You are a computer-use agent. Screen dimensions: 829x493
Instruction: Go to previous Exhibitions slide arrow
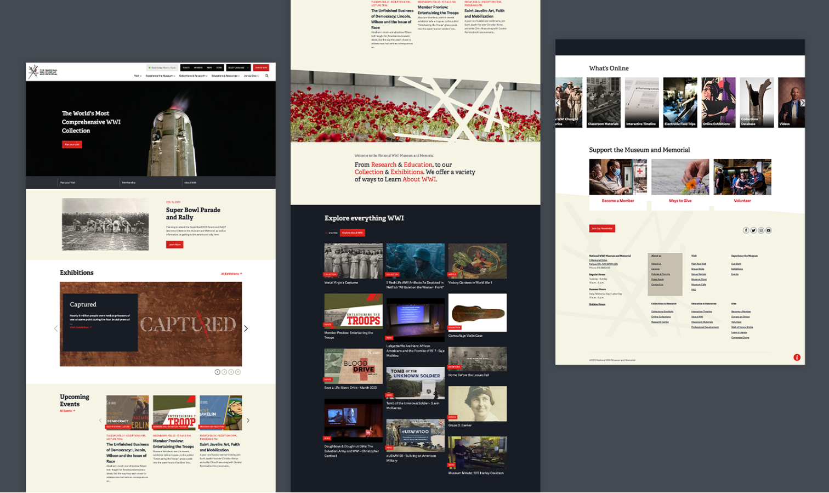tap(56, 328)
